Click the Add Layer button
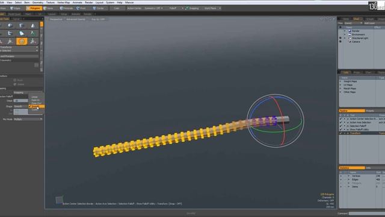Screen dimensions: 385x217 point(369,23)
